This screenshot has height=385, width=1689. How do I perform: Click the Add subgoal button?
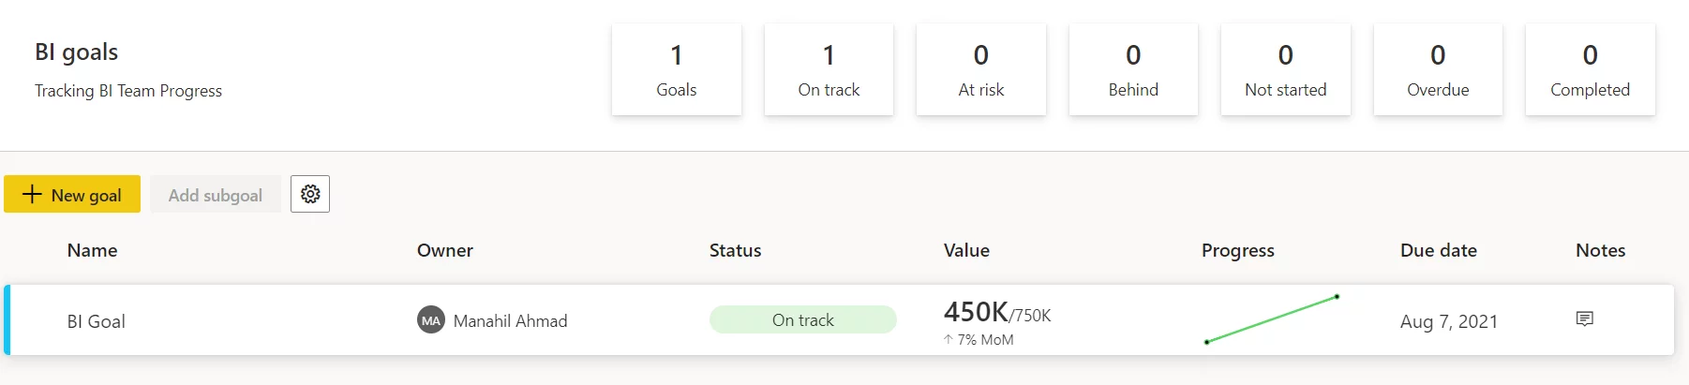pyautogui.click(x=216, y=194)
